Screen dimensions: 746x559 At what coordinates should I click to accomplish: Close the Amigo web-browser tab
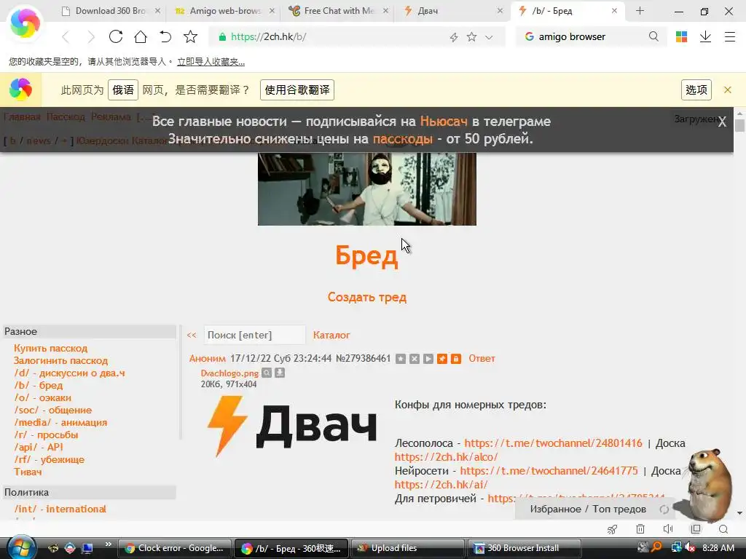(x=272, y=10)
